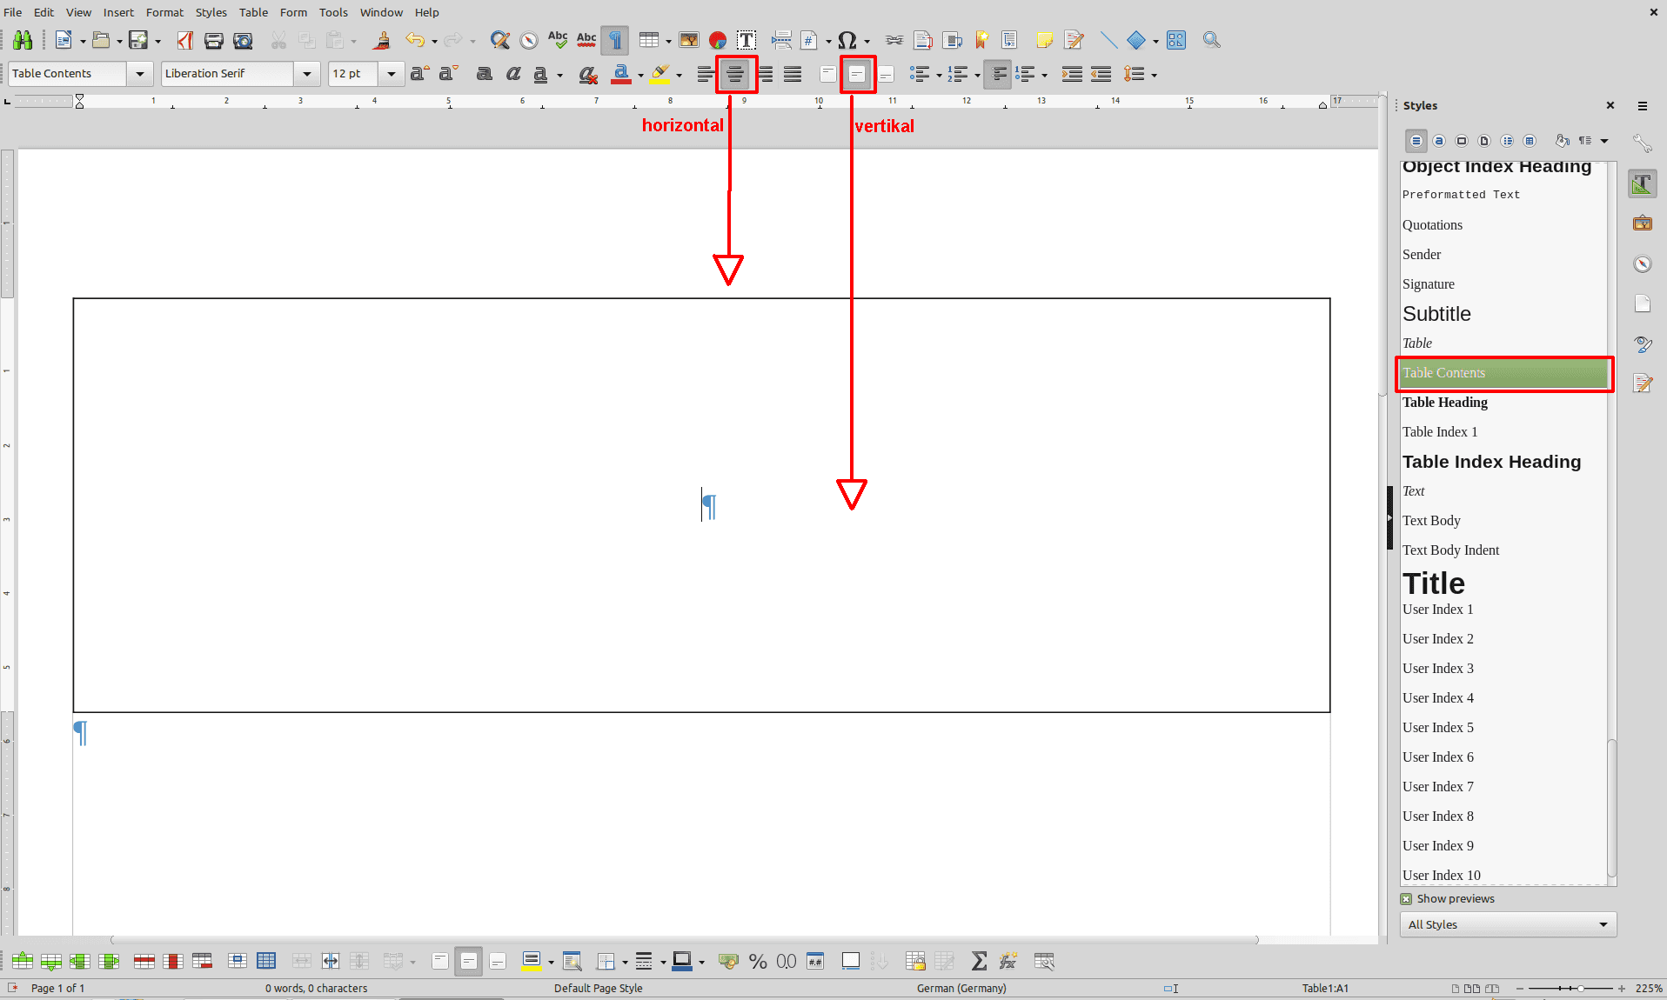Click the Sum formula icon
The width and height of the screenshot is (1667, 1000).
click(979, 961)
